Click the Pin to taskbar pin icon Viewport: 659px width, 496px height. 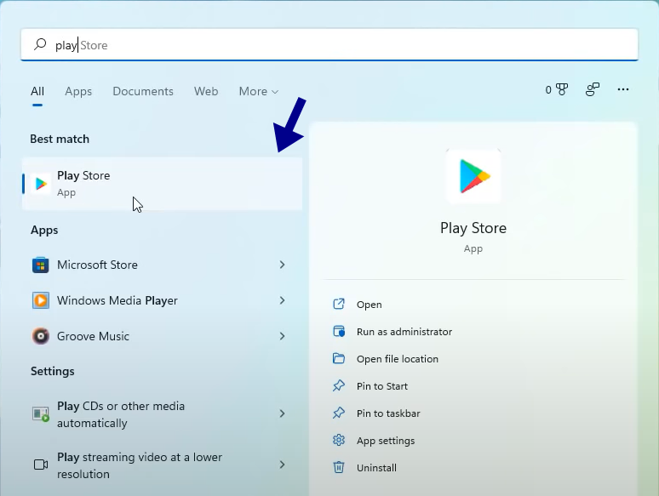click(339, 413)
